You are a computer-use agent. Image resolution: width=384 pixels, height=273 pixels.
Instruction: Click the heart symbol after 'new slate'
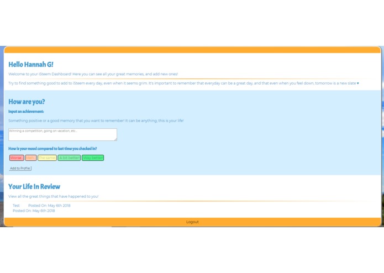click(358, 83)
